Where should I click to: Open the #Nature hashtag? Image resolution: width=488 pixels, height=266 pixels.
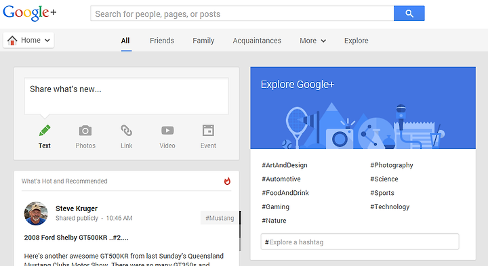point(274,221)
